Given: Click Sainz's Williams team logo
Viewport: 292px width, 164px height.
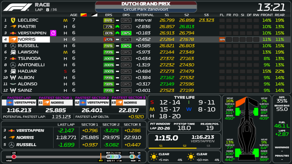Looking at the screenshot, I should pos(13,90).
